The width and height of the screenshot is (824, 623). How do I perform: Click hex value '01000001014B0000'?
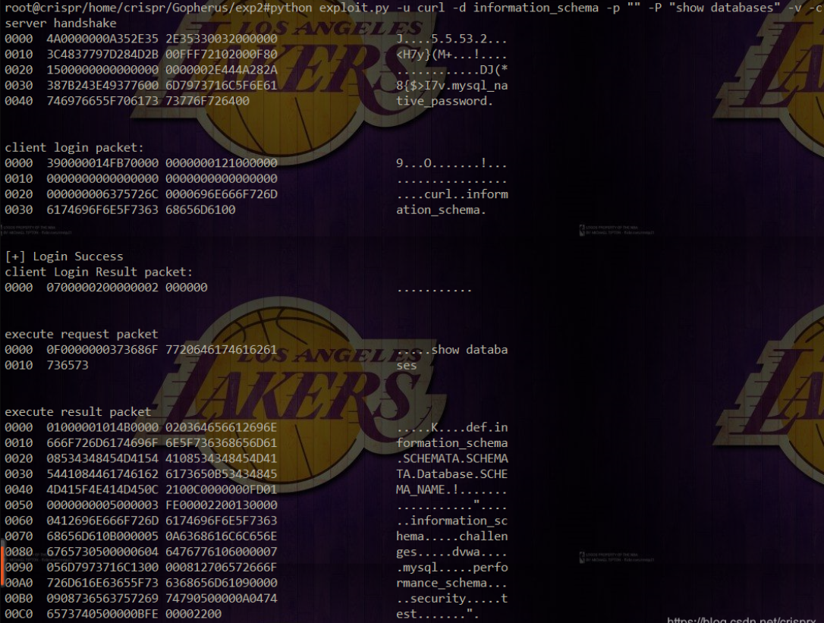tap(102, 428)
